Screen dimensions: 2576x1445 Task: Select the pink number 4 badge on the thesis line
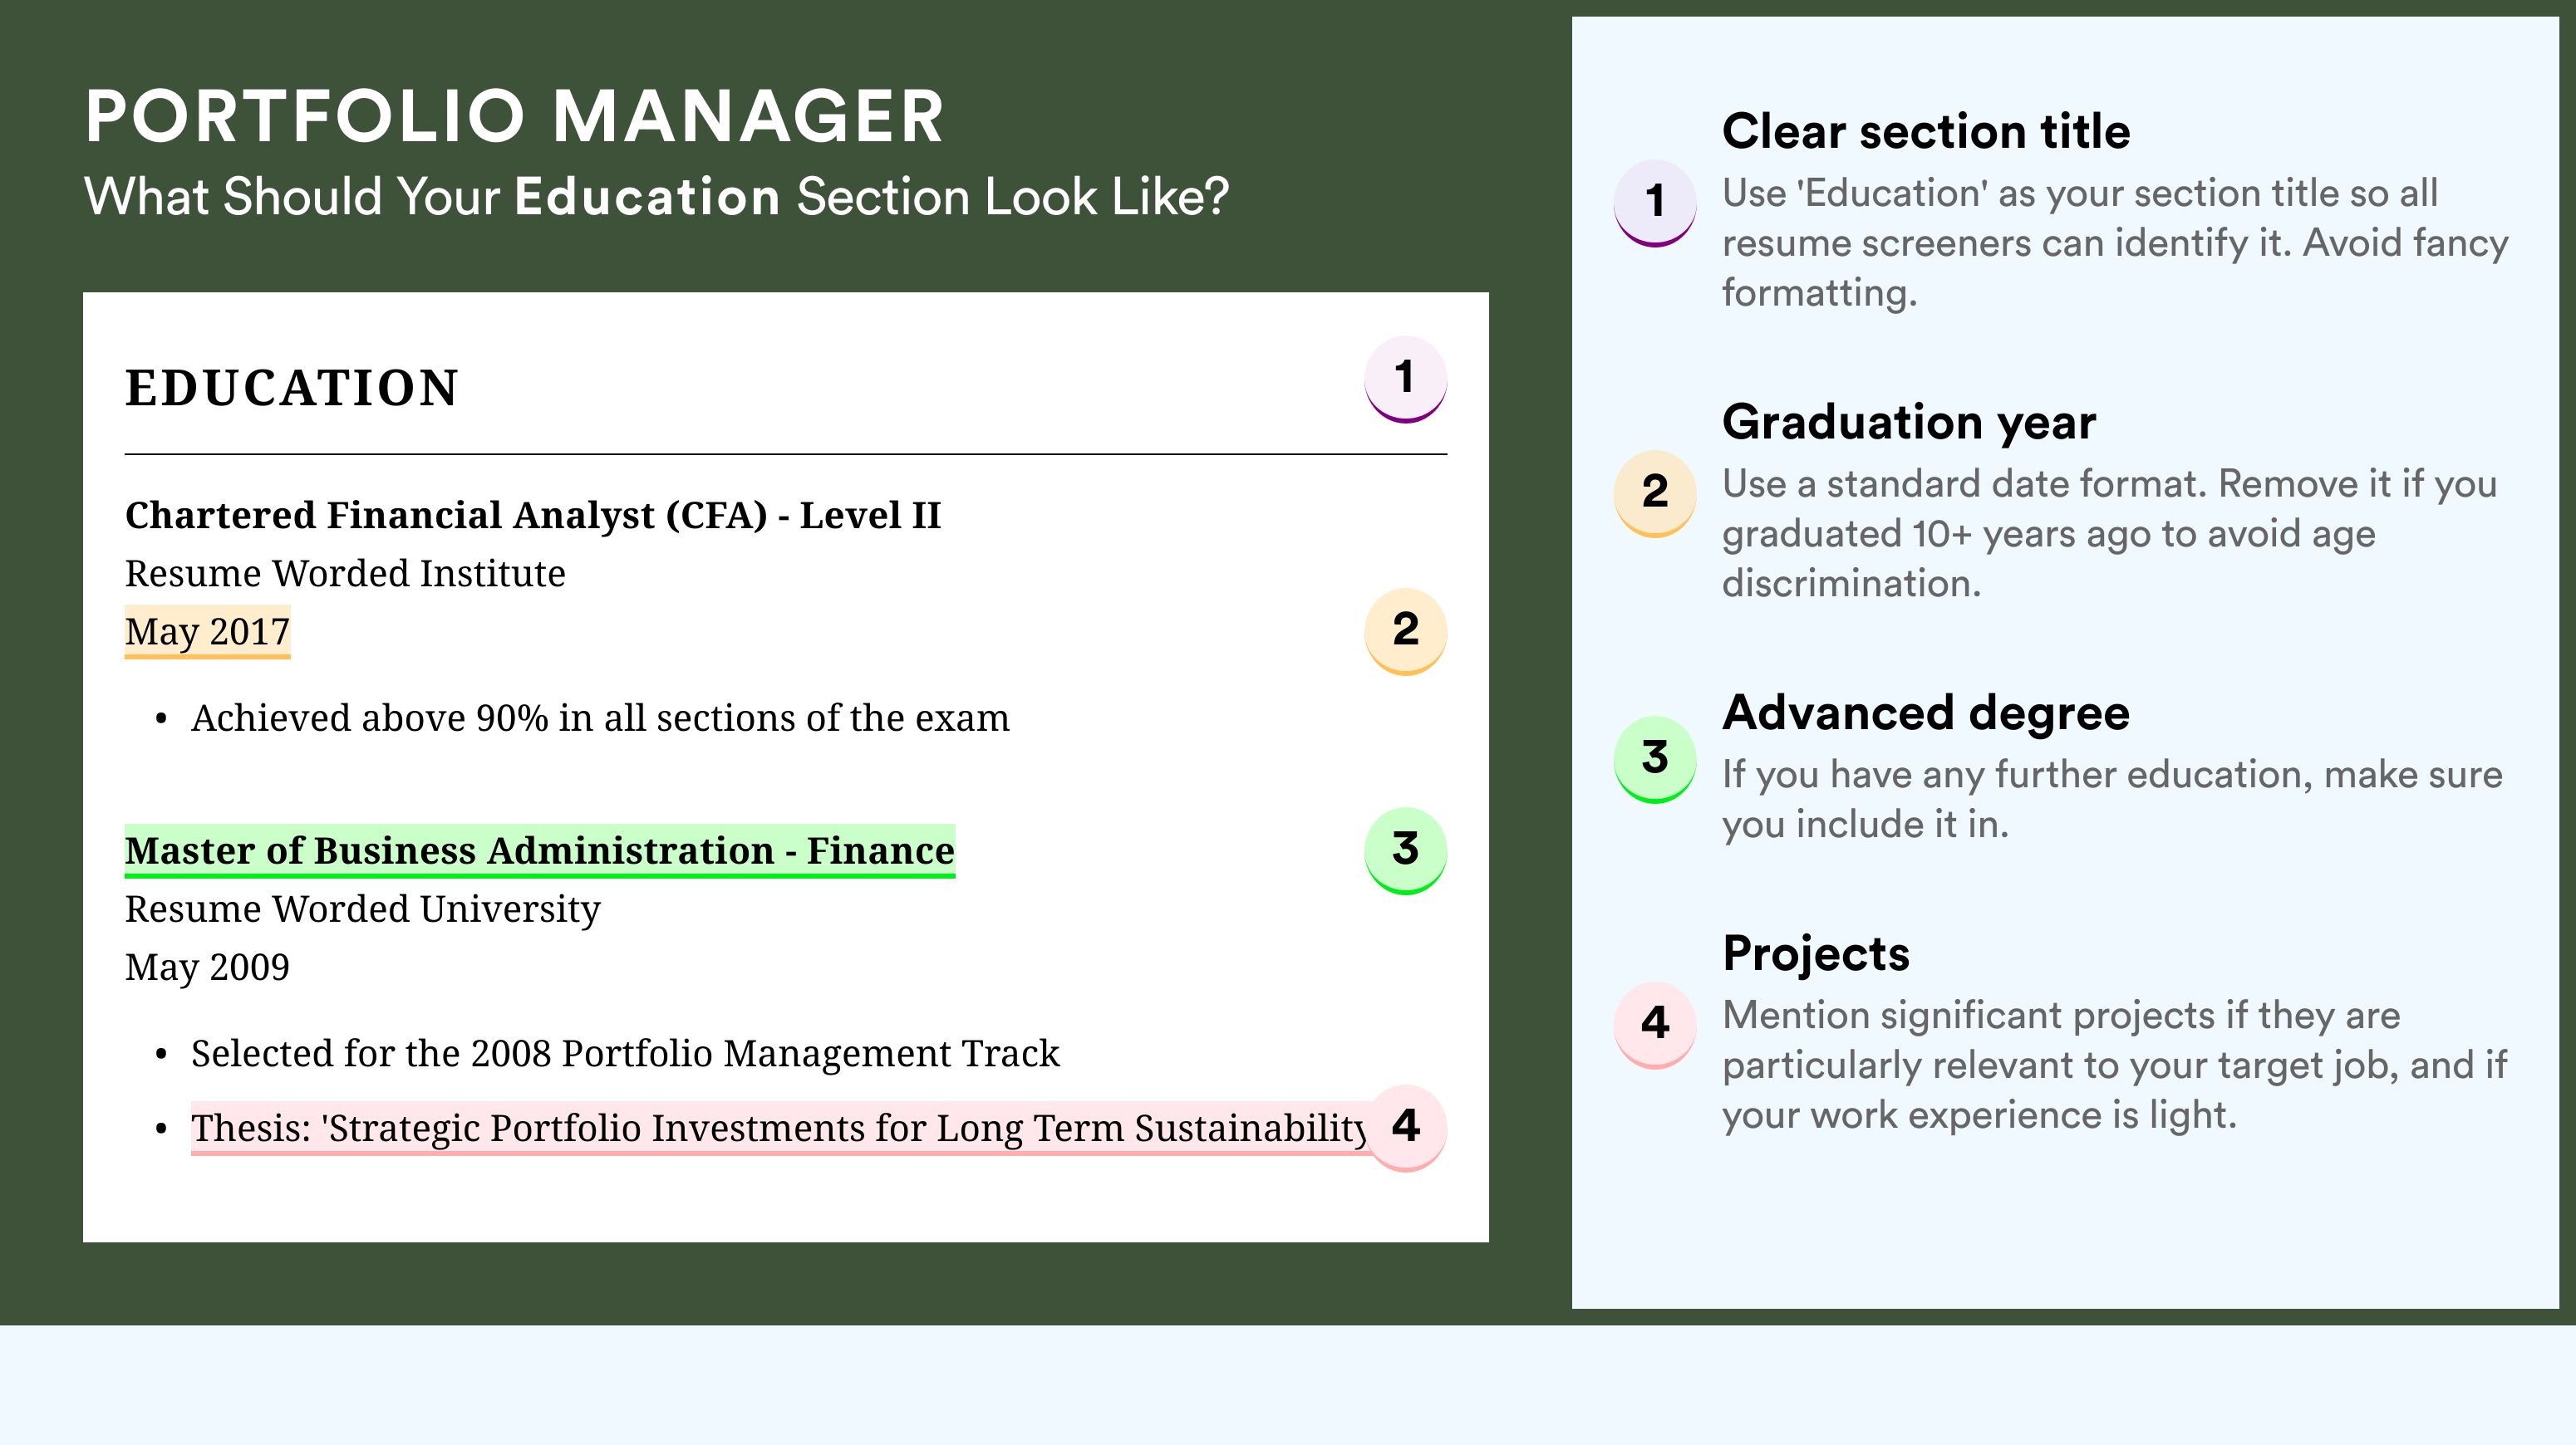pyautogui.click(x=1405, y=1127)
